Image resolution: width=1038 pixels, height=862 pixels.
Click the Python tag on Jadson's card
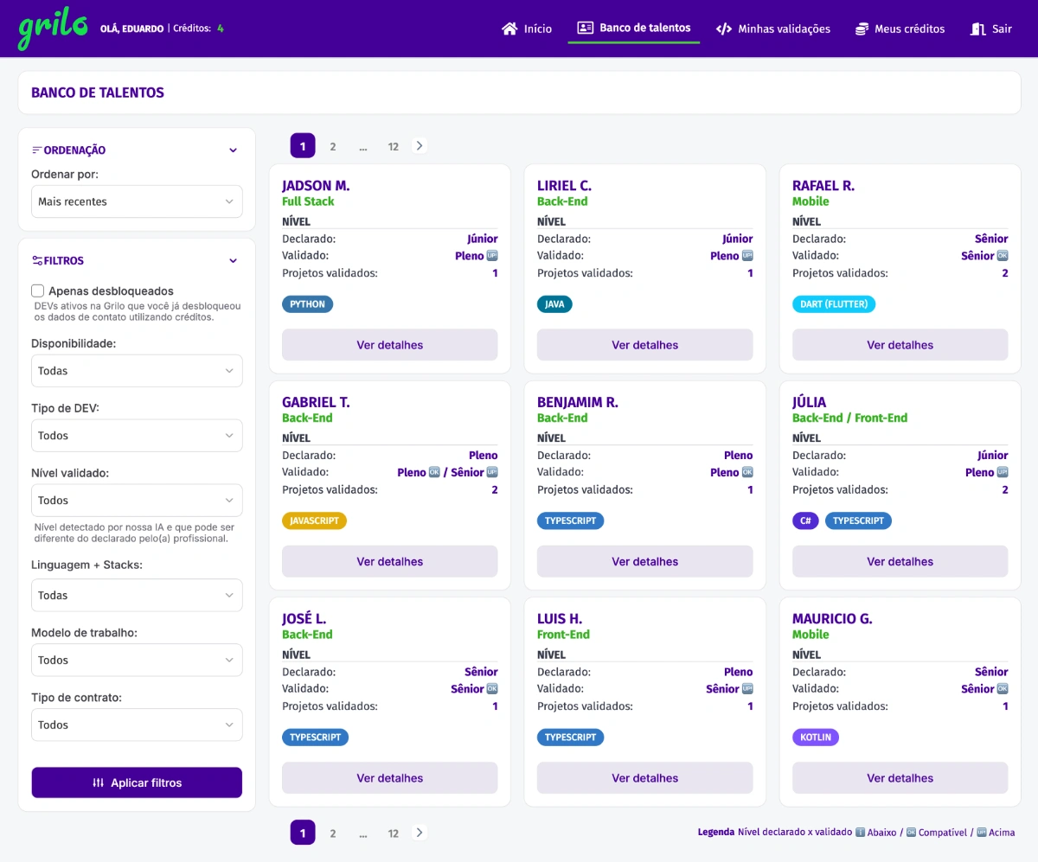(307, 304)
